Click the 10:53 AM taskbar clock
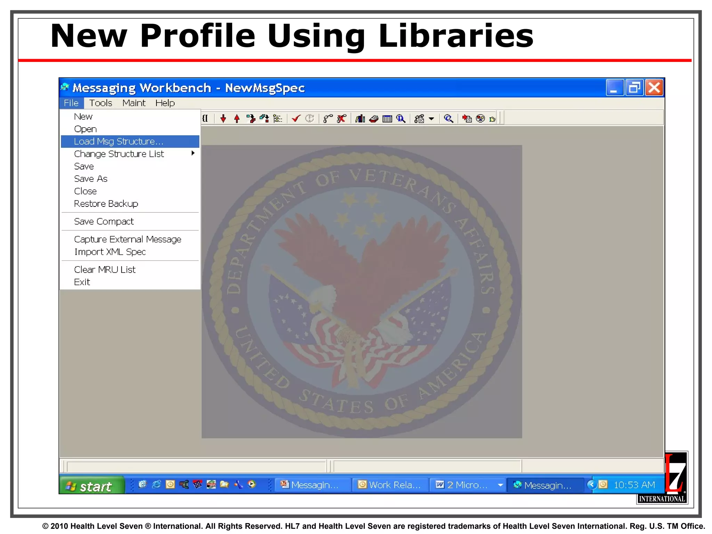712x534 pixels. [634, 485]
